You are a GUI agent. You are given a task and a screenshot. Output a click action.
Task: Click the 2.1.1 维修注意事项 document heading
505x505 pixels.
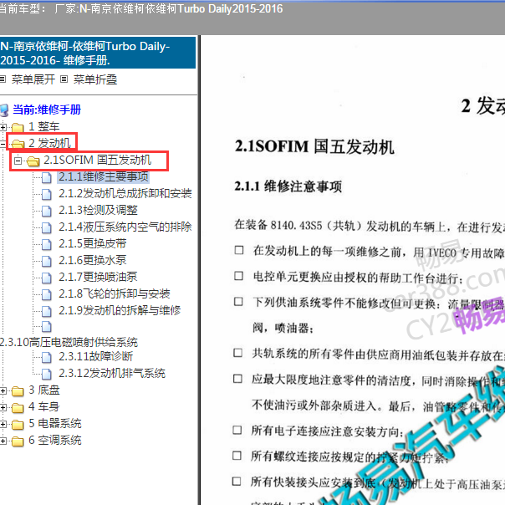coord(288,186)
